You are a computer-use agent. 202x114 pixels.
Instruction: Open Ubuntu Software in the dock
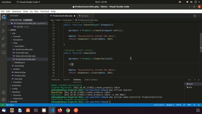[x=28, y=111]
